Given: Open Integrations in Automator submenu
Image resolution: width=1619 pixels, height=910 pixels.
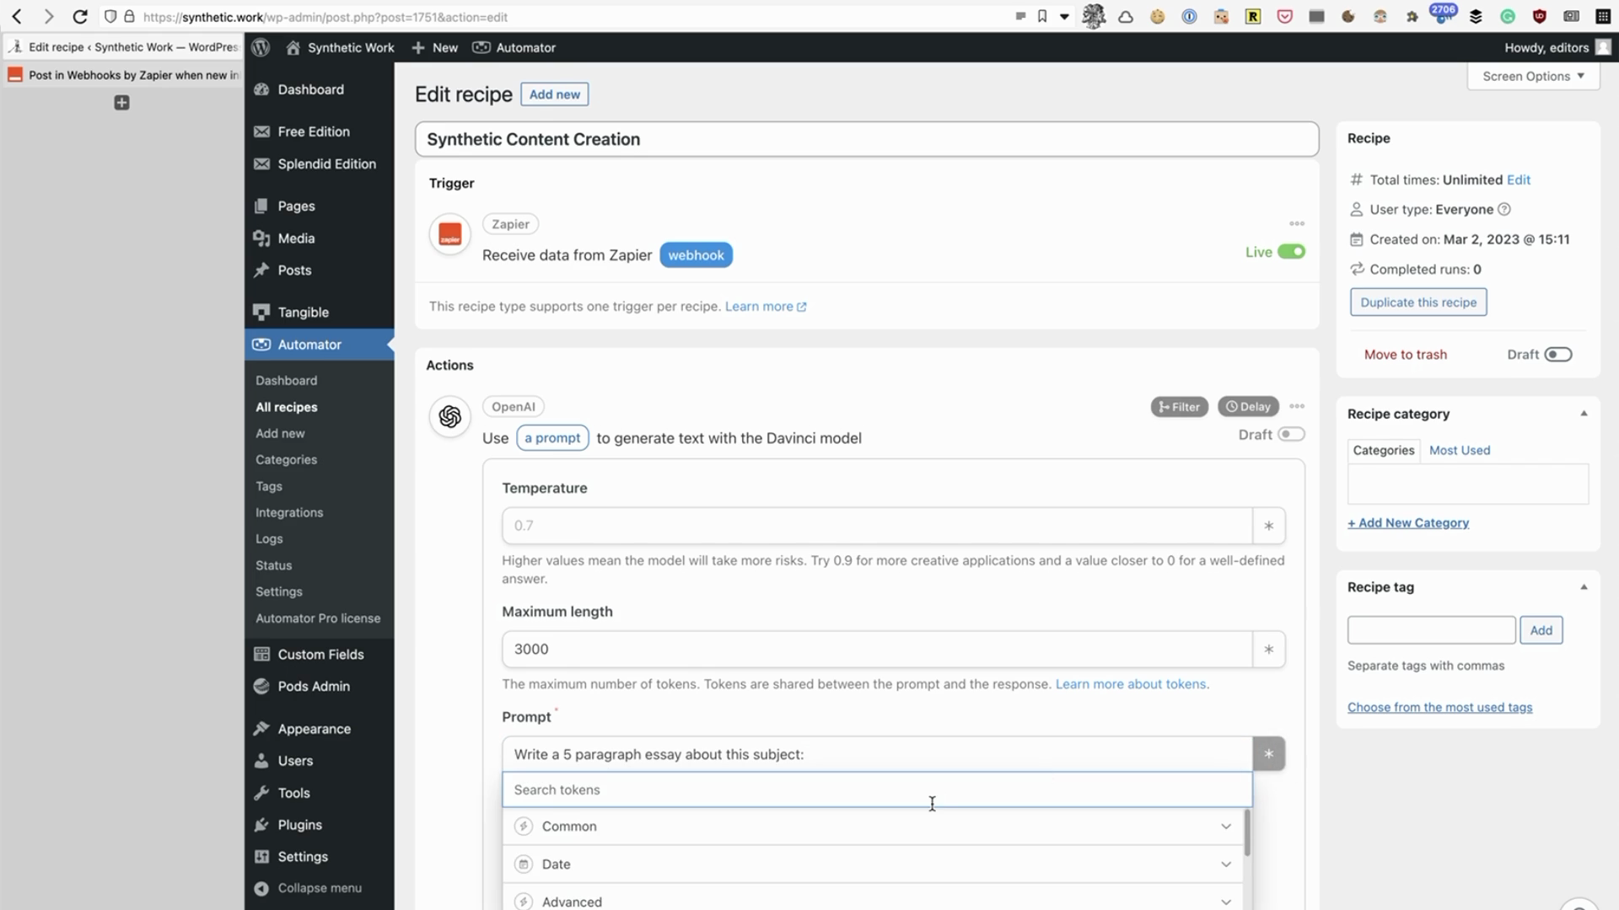Looking at the screenshot, I should click(x=289, y=512).
